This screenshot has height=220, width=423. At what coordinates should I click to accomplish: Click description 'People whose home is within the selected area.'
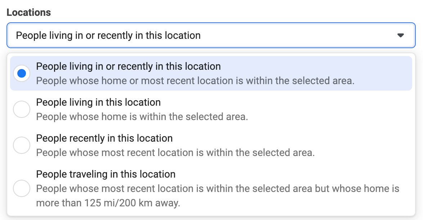142,117
